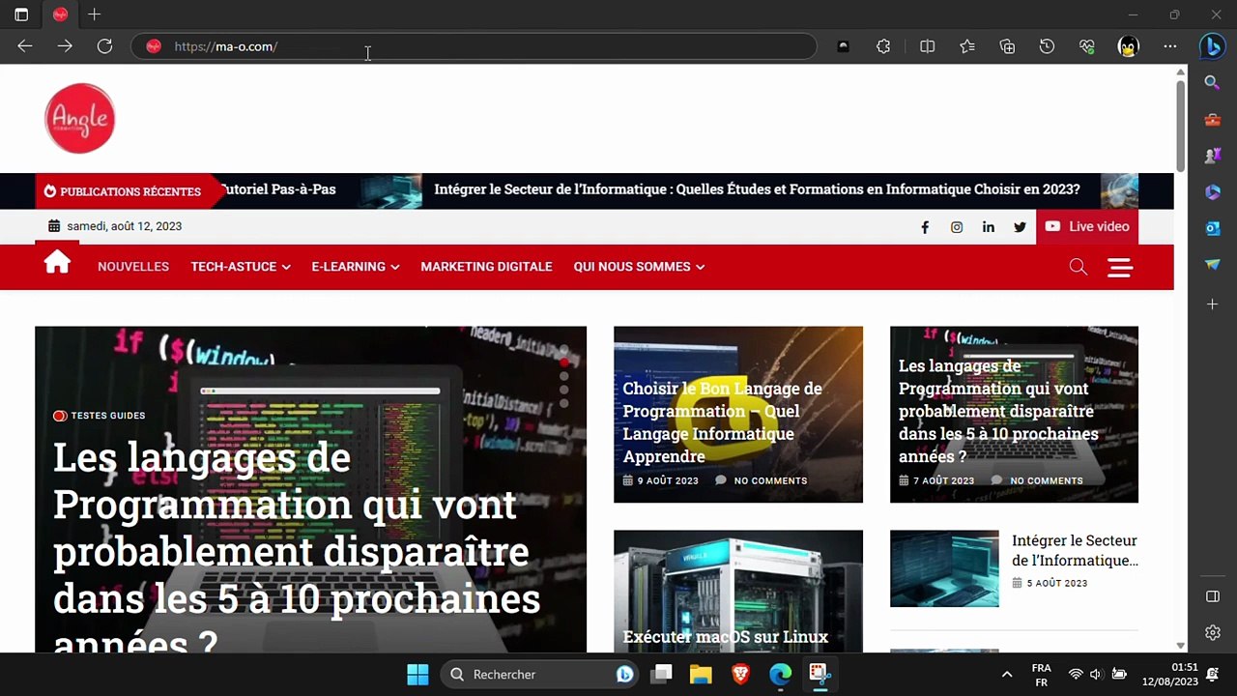Click the taskbar Rechercher search box
Viewport: 1237px width, 696px height.
pos(539,675)
